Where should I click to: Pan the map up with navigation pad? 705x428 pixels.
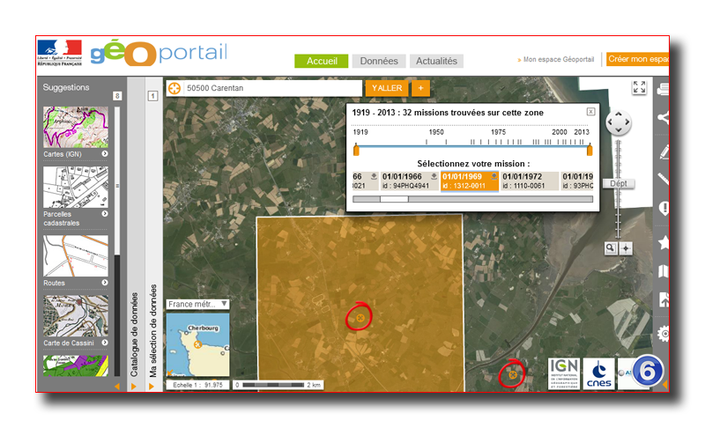tap(619, 114)
